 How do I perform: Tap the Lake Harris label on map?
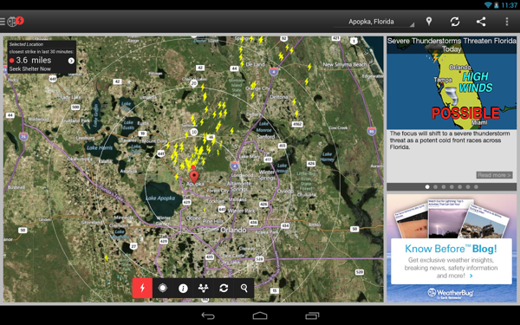click(x=100, y=147)
